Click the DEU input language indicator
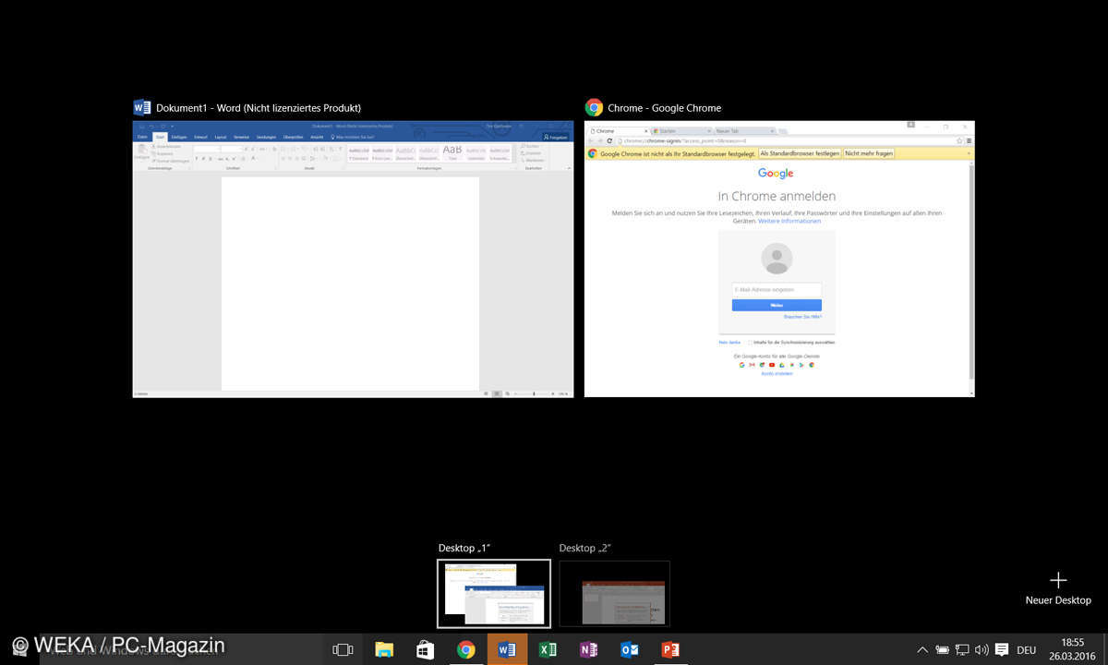This screenshot has width=1108, height=665. tap(1026, 649)
